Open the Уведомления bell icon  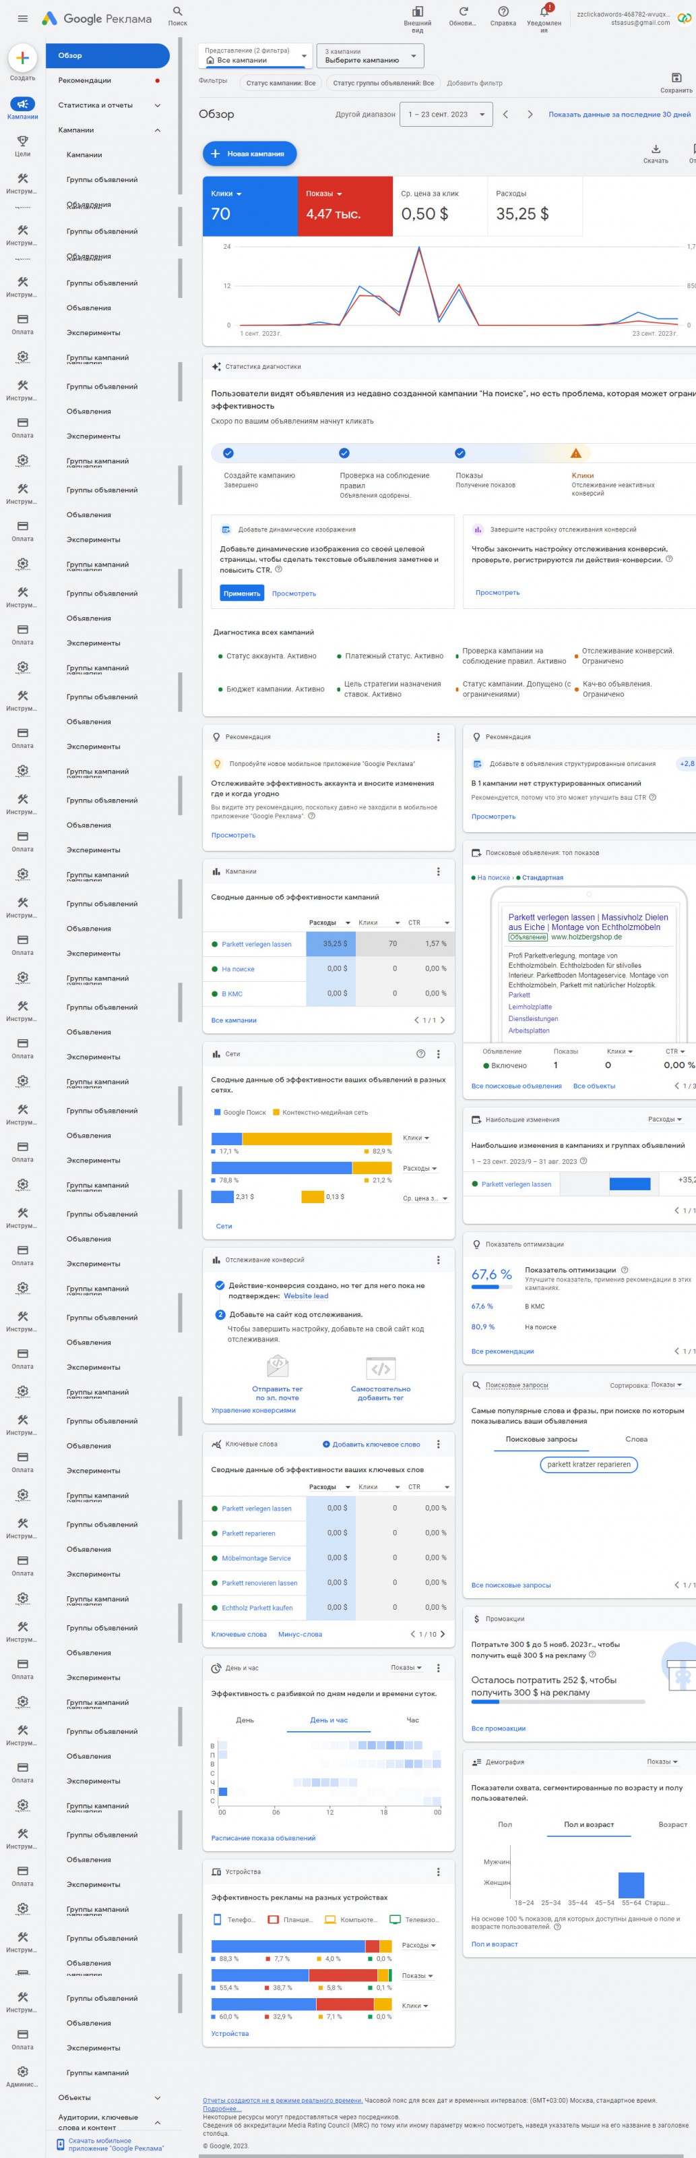[544, 11]
